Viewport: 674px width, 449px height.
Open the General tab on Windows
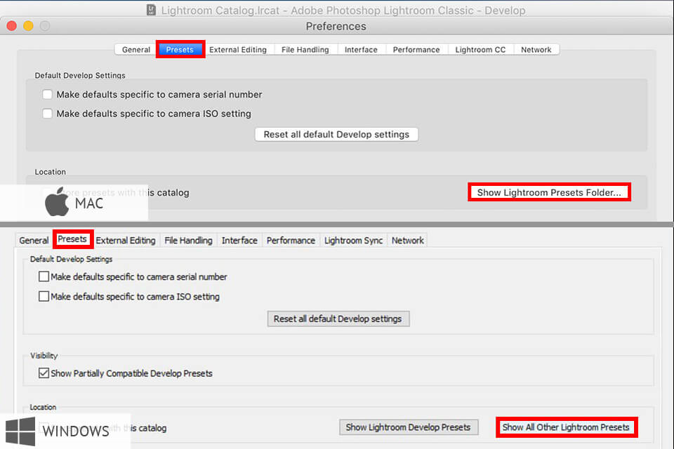click(34, 240)
